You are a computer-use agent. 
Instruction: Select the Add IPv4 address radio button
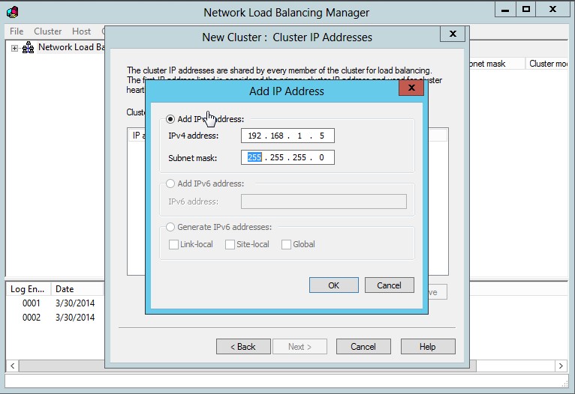point(170,119)
